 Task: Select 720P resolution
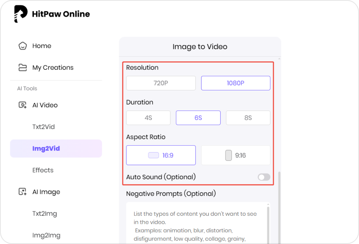click(x=160, y=83)
